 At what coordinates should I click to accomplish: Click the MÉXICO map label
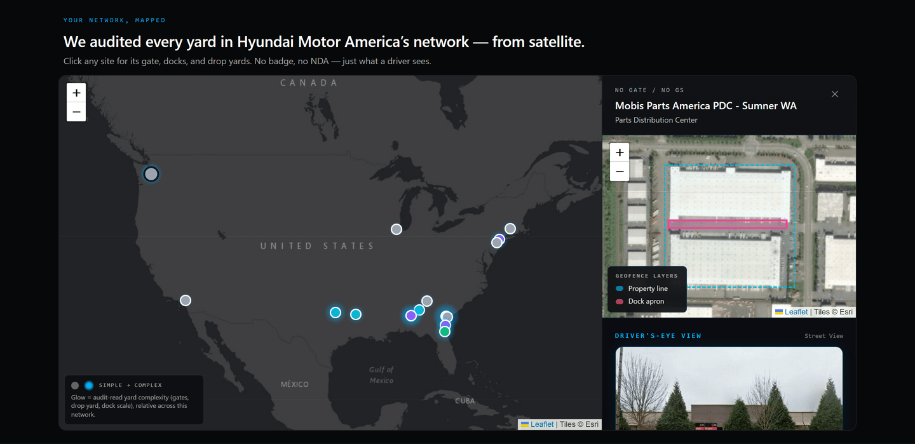[295, 384]
